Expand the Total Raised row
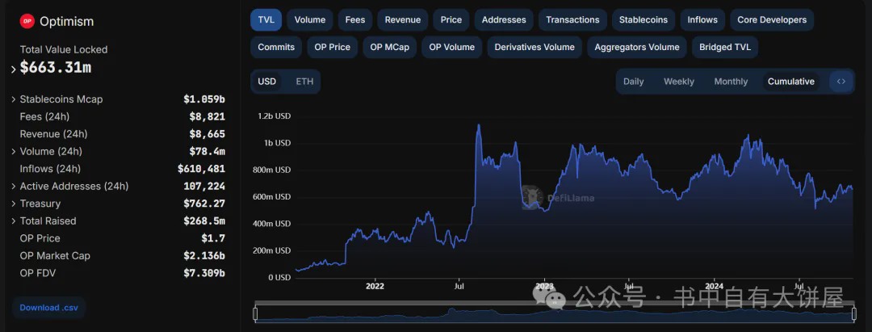872x332 pixels. 14,221
